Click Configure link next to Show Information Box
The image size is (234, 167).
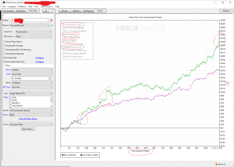pos(39,62)
